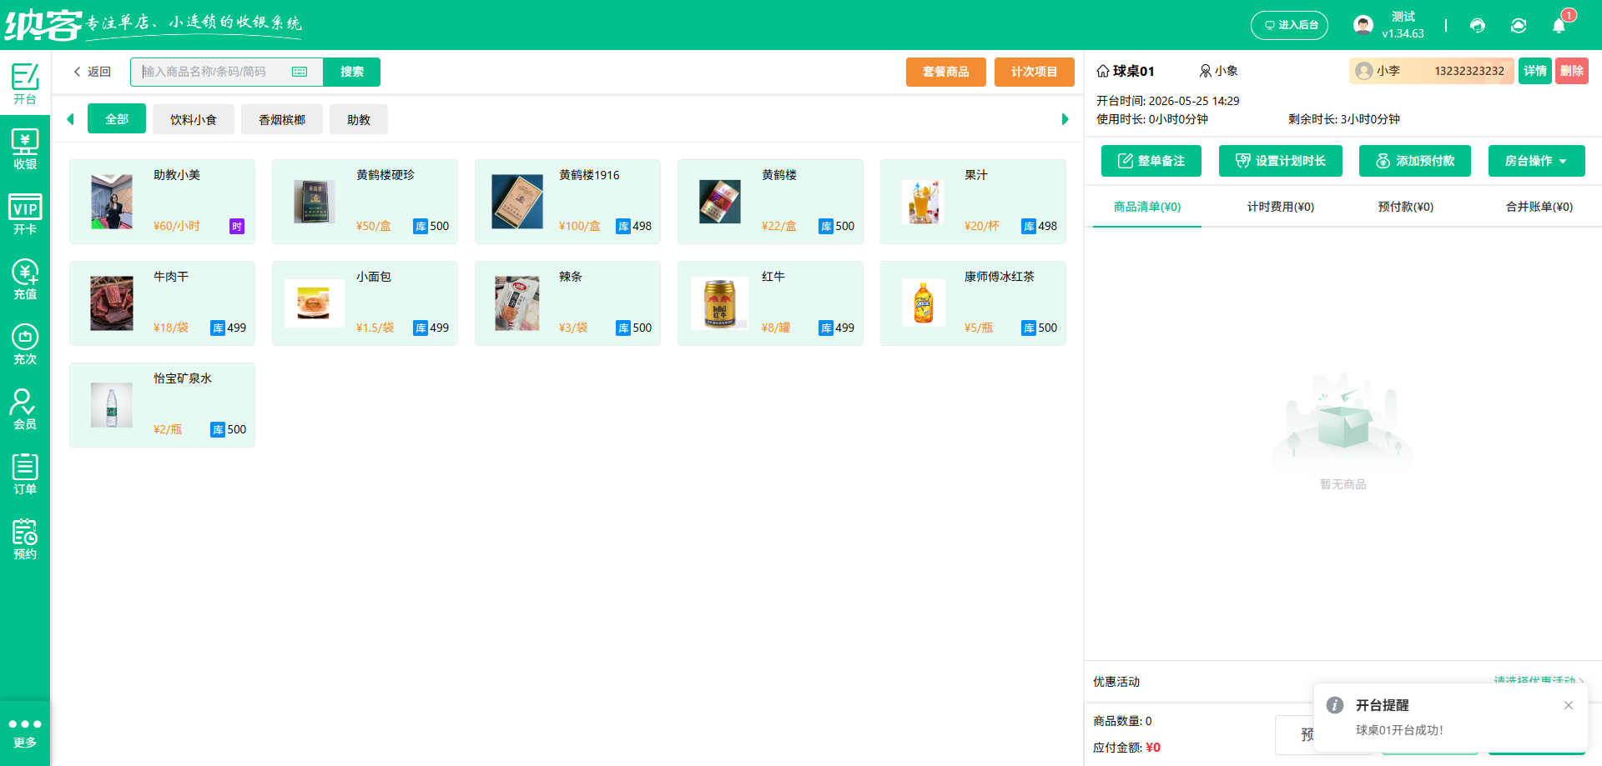1602x766 pixels.
Task: Click the 详情 details button
Action: (1535, 71)
